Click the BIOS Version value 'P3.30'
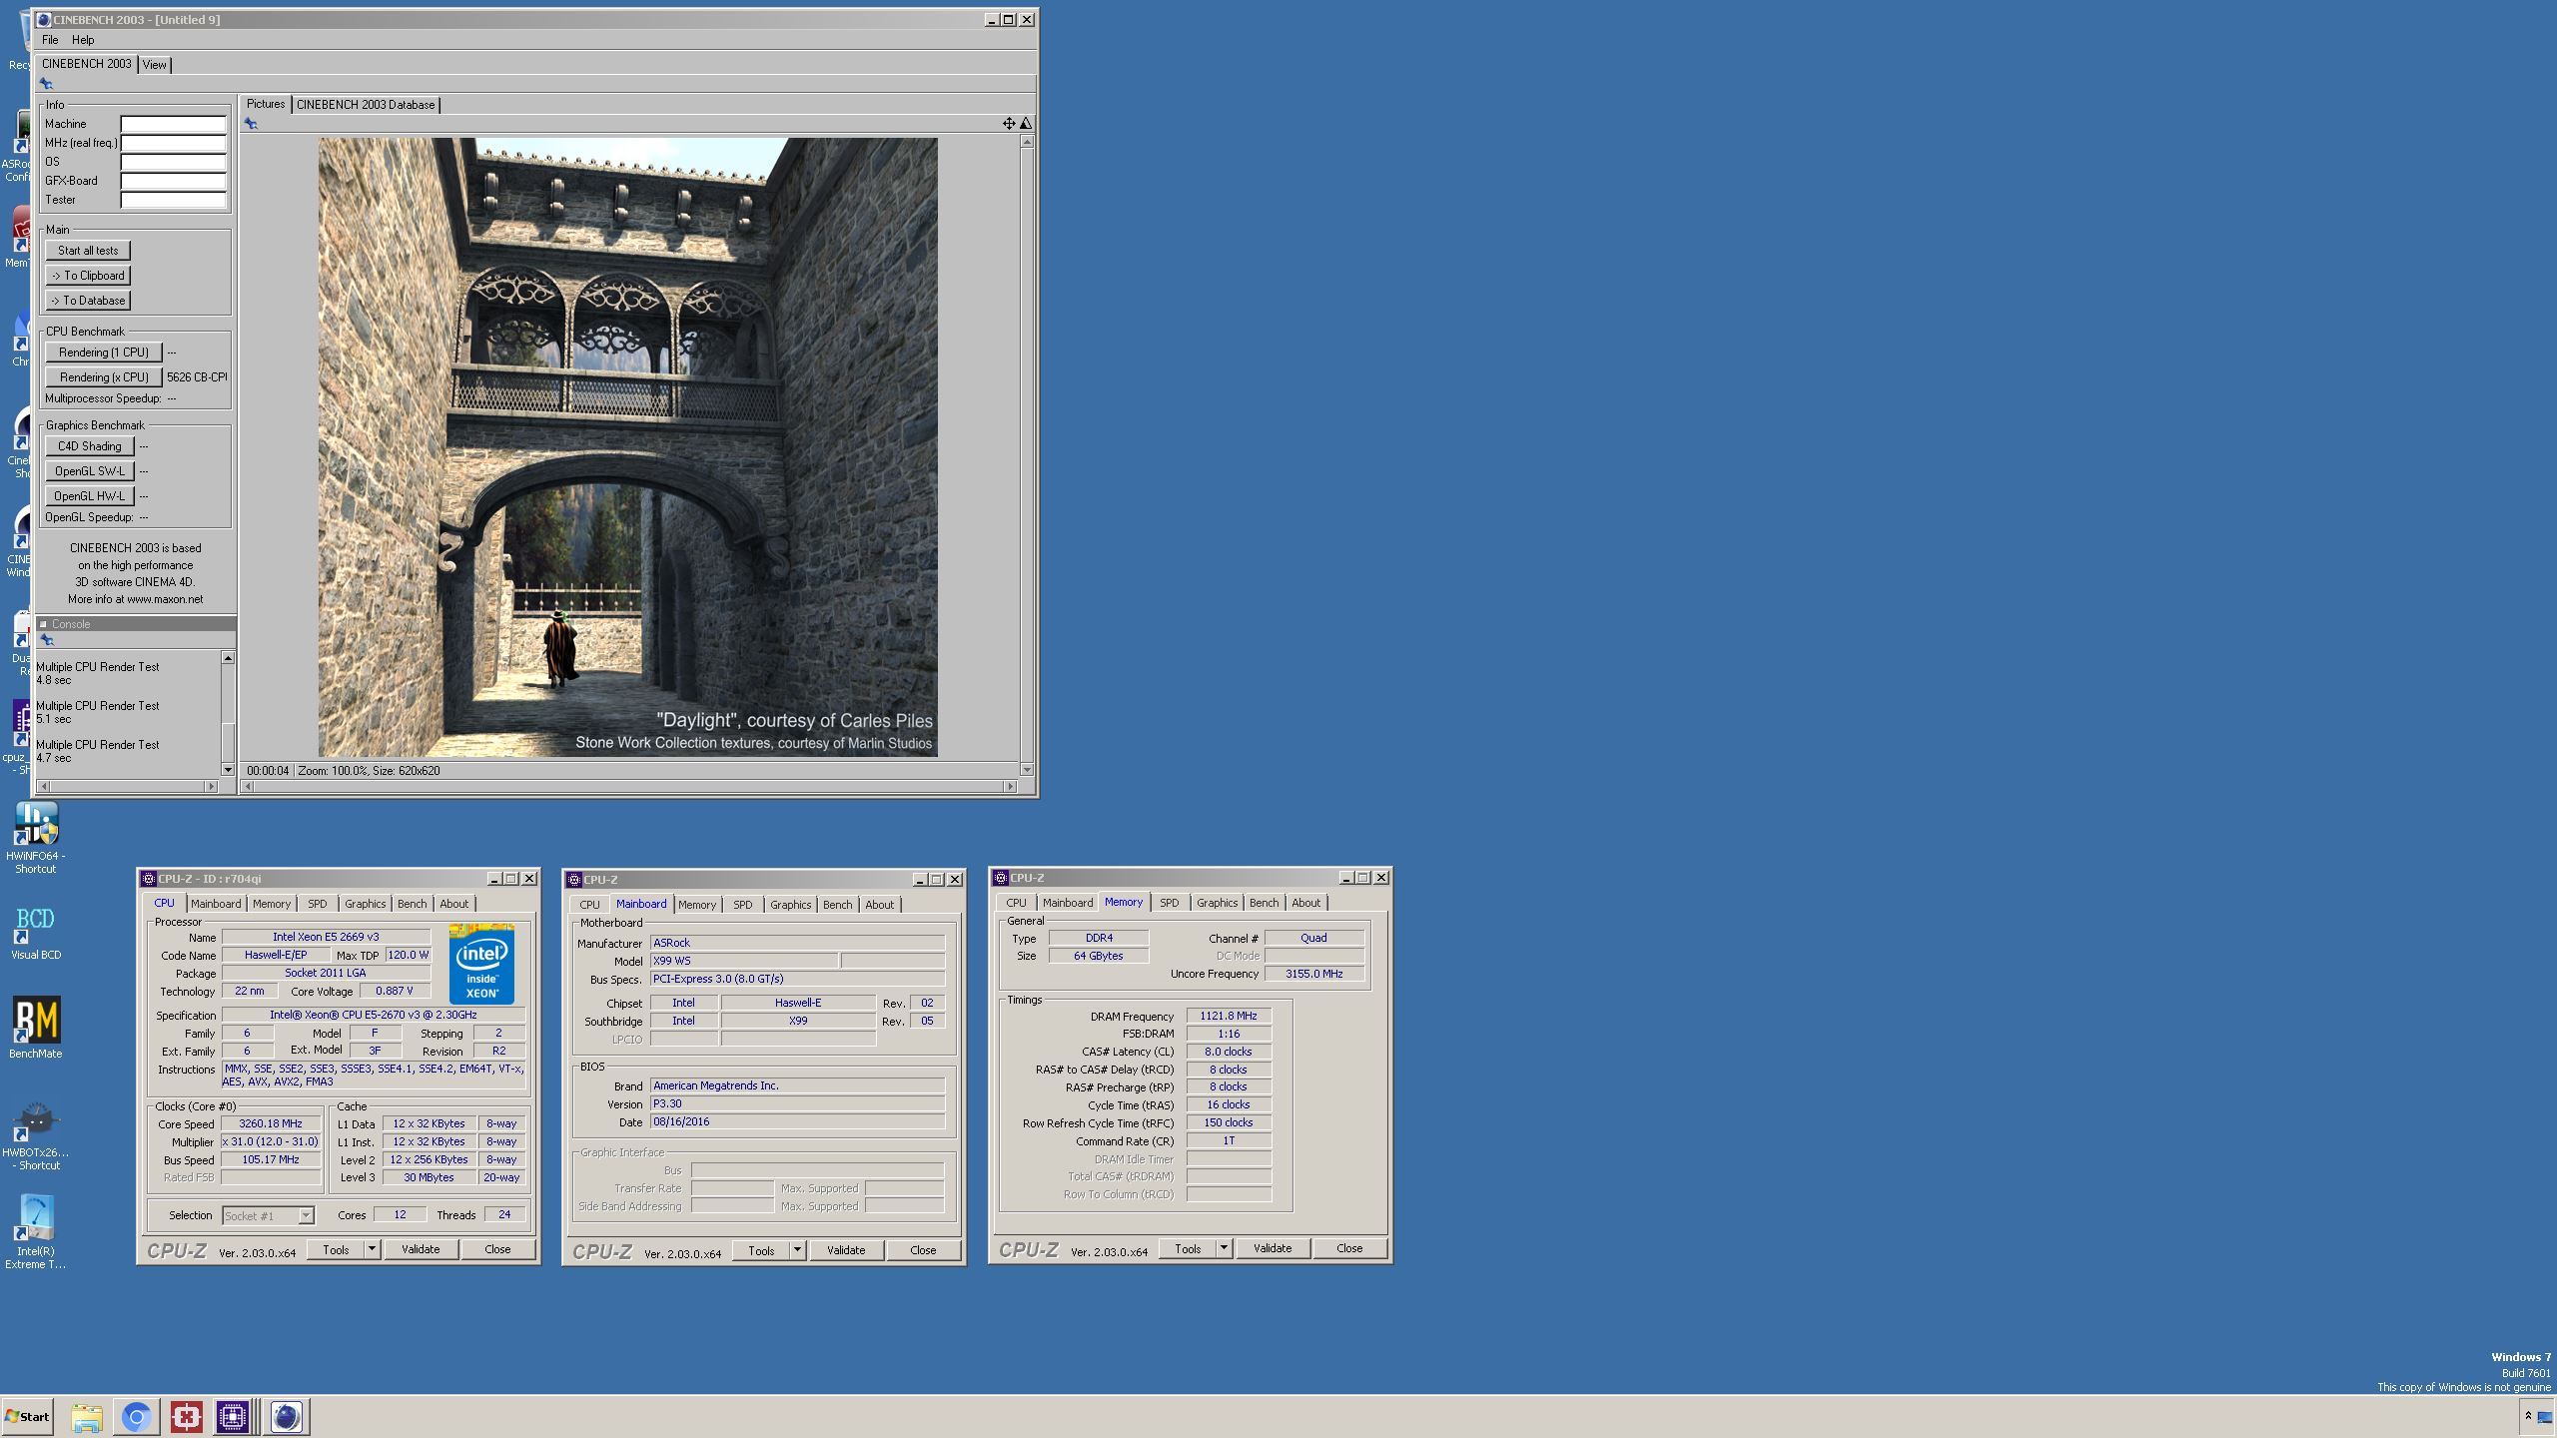 pos(797,1103)
